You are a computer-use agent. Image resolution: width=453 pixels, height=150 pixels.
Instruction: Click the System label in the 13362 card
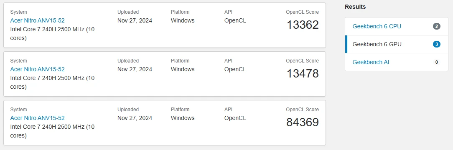[18, 12]
